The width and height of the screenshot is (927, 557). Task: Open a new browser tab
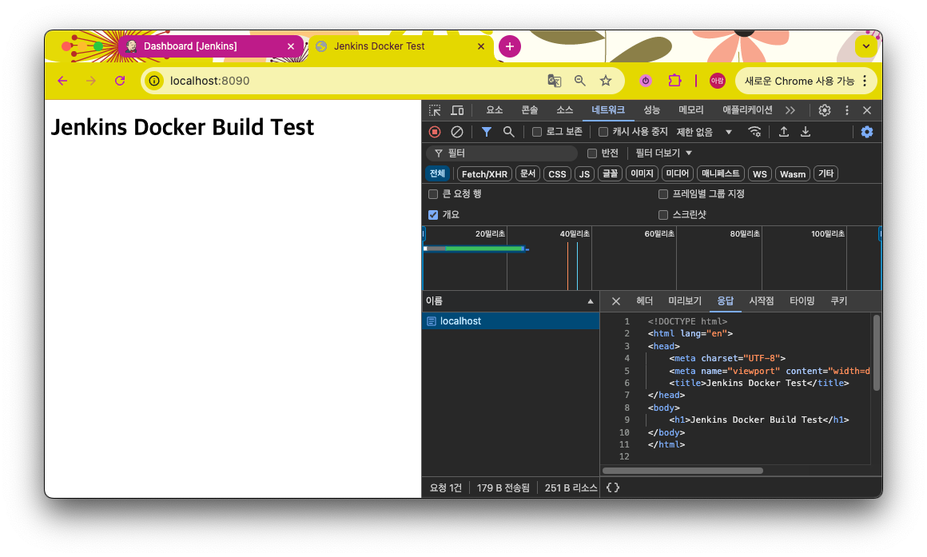[510, 46]
